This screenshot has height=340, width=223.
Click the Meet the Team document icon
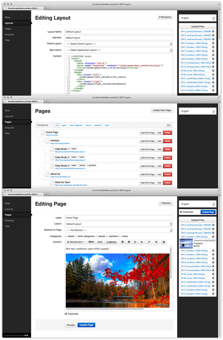pos(52,183)
